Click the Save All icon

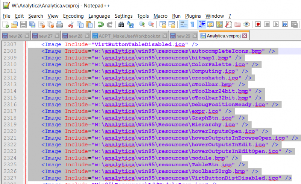[x=32, y=24]
